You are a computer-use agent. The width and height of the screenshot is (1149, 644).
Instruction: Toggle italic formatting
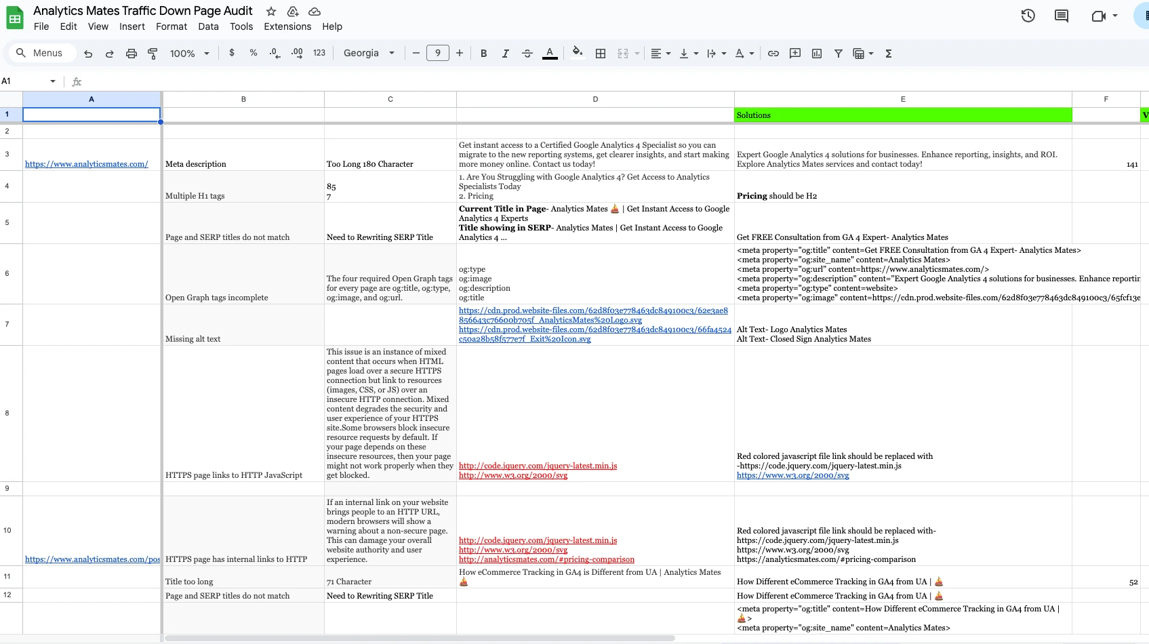(505, 54)
